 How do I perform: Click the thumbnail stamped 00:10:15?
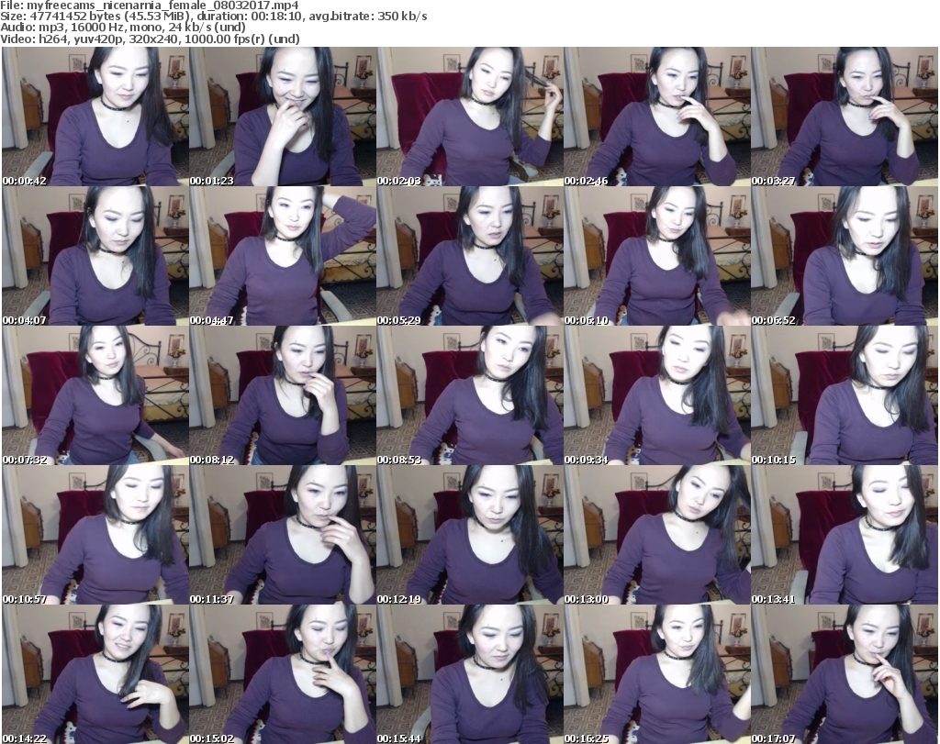click(845, 395)
